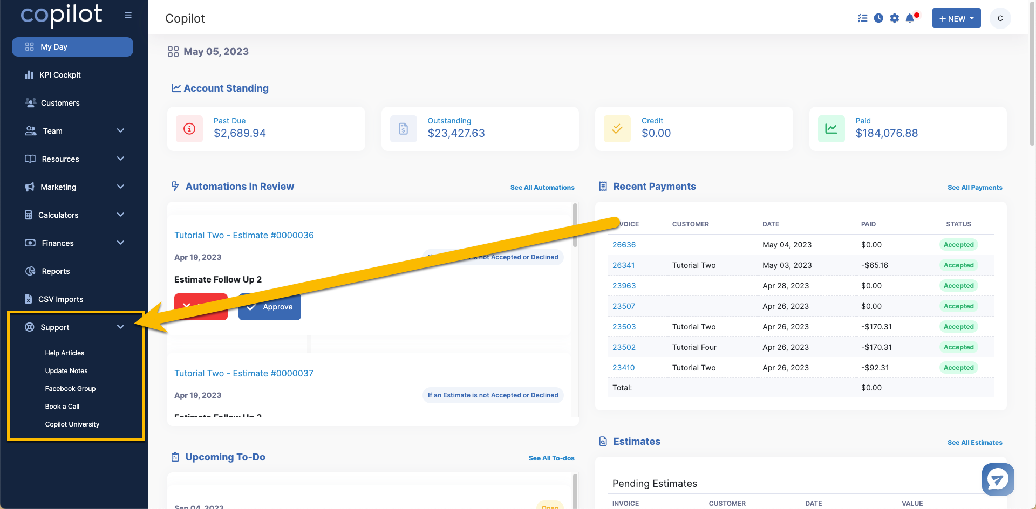
Task: Open My Day in the sidebar
Action: 72,47
